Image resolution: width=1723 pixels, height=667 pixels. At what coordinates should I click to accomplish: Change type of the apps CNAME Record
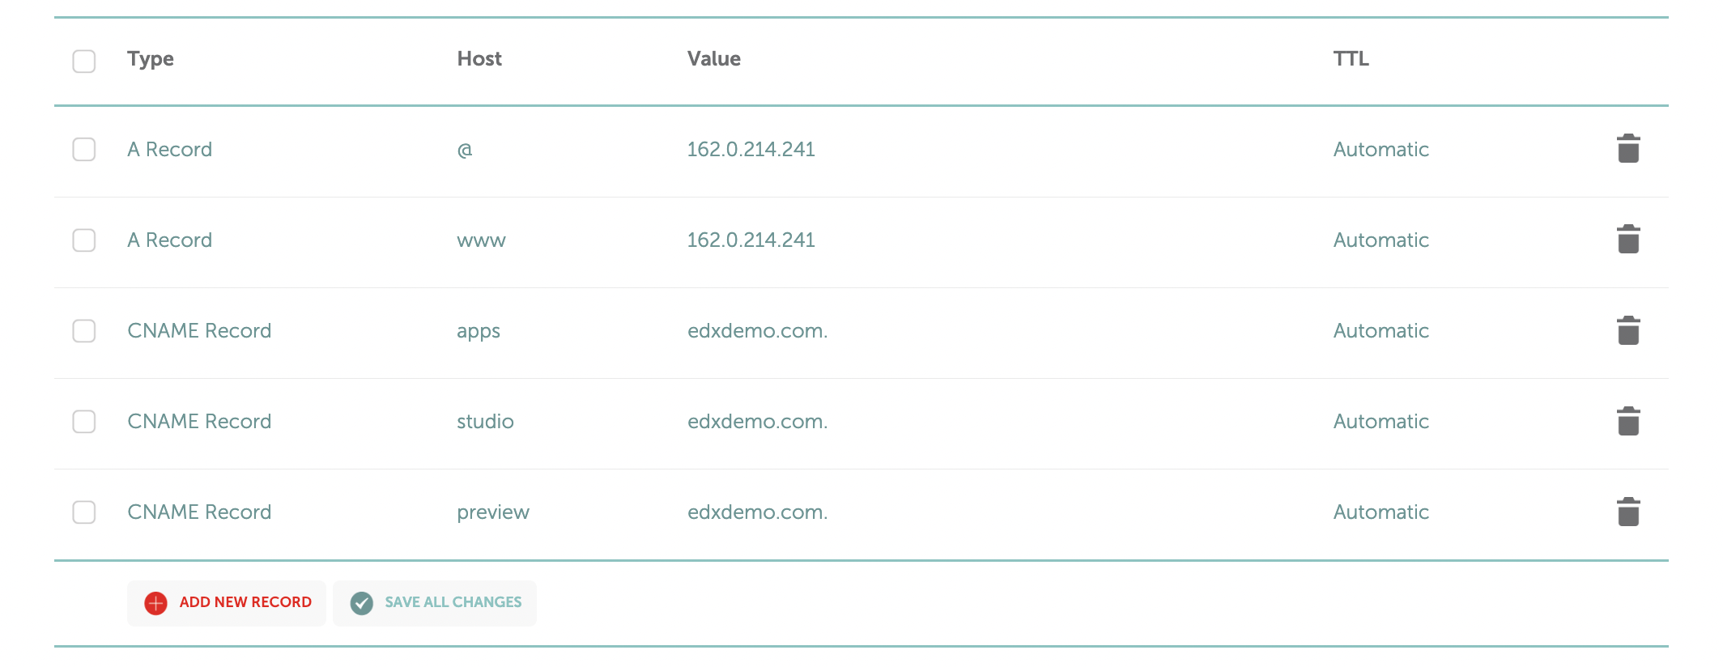[199, 331]
